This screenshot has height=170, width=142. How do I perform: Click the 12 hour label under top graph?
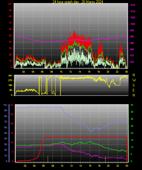click(70, 72)
